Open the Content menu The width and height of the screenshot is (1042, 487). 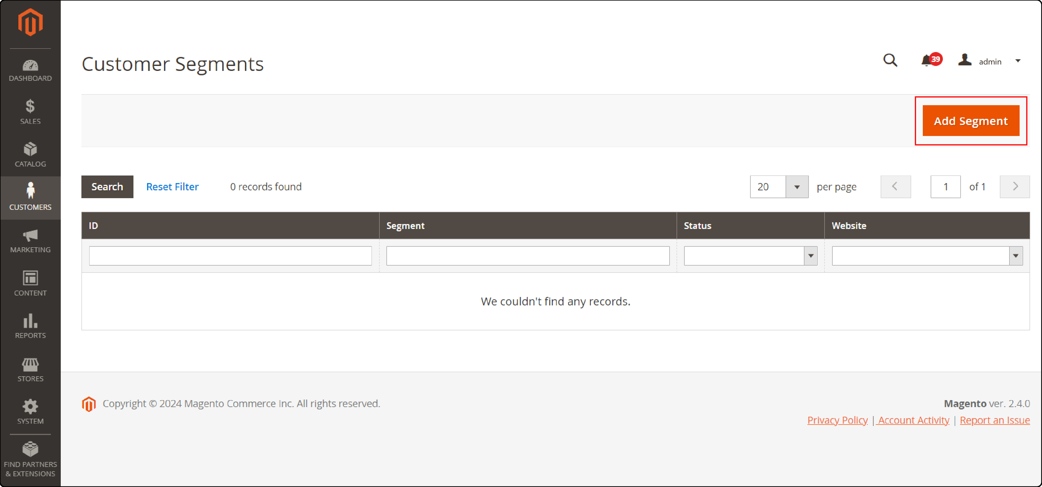(30, 284)
